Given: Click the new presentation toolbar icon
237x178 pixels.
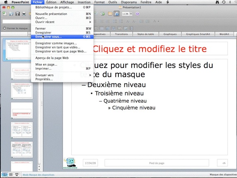Looking at the screenshot, I should point(5,14).
